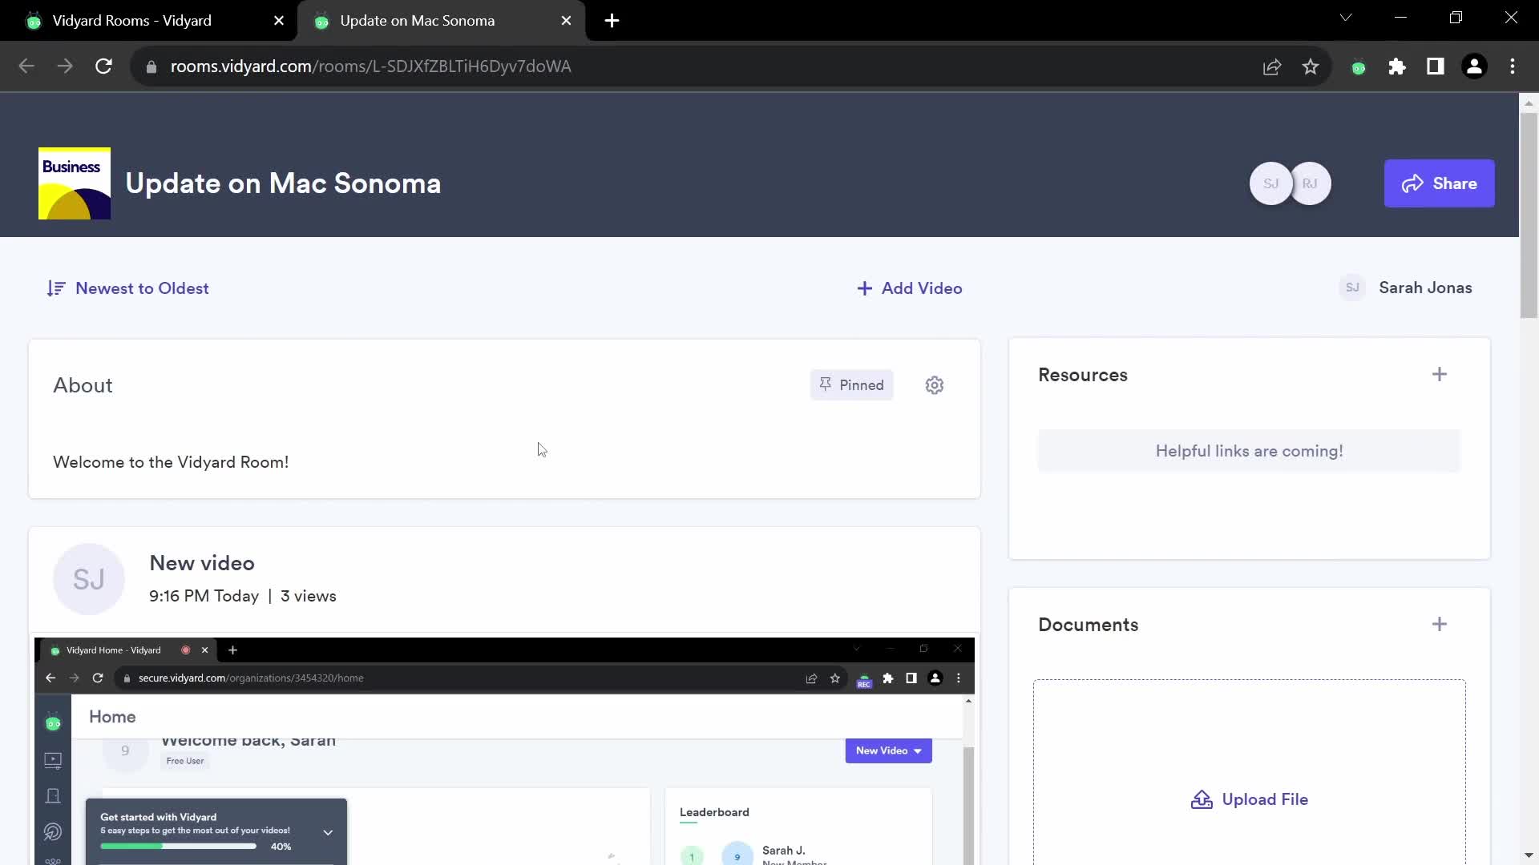Viewport: 1539px width, 865px height.
Task: Click the Upload File icon
Action: pyautogui.click(x=1201, y=799)
